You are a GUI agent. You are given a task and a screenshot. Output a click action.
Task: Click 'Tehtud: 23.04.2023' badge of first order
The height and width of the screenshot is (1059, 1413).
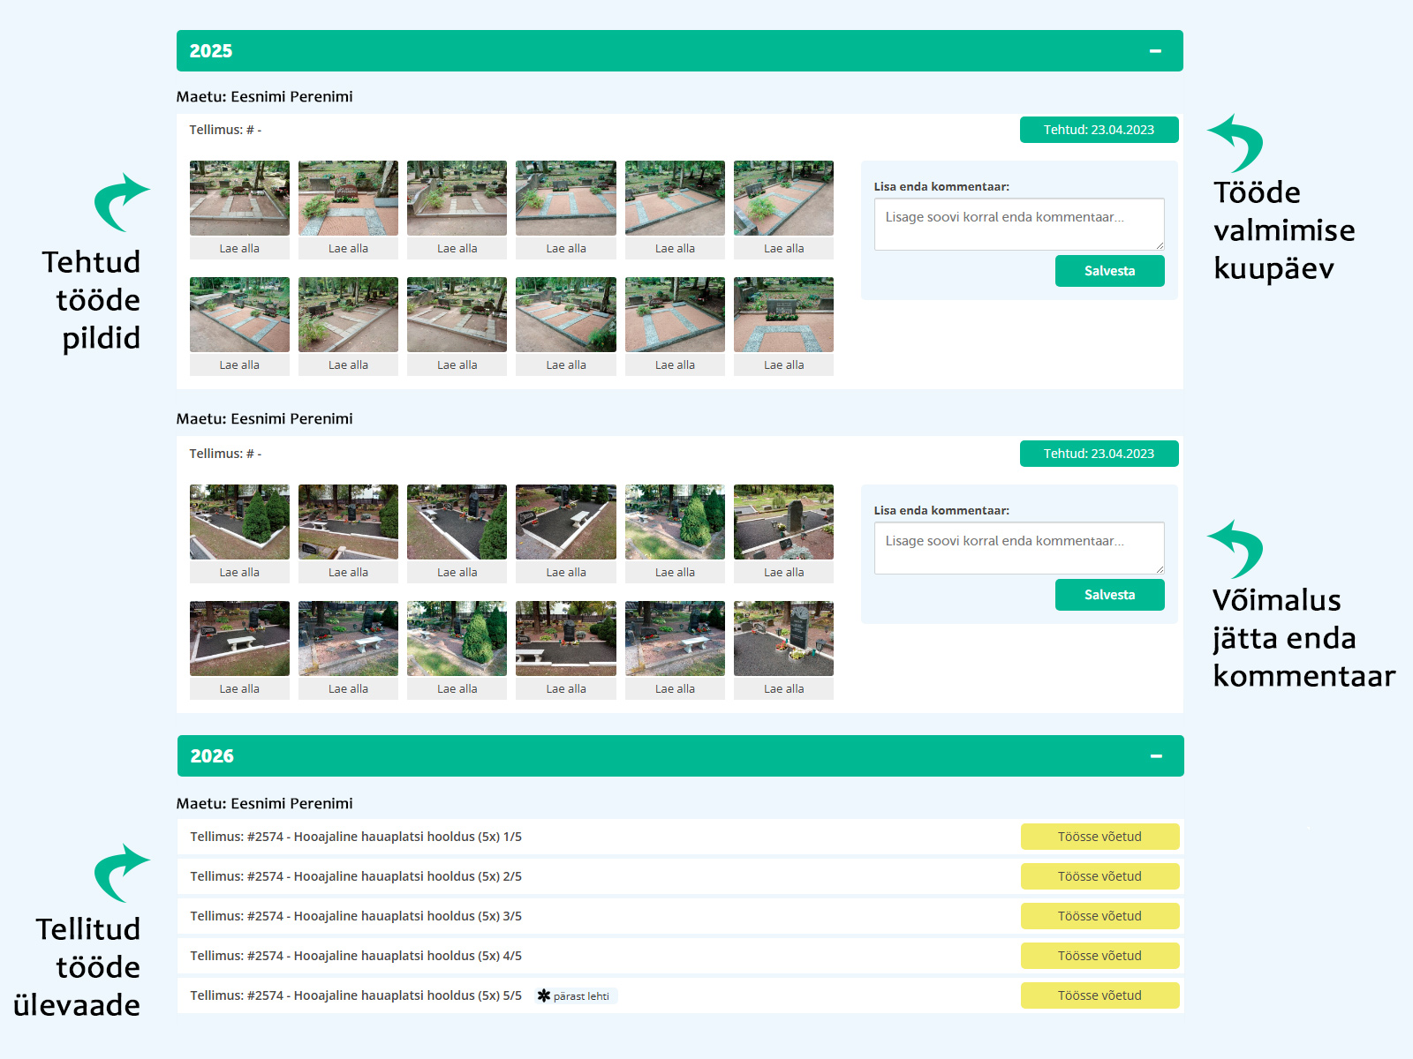click(x=1099, y=130)
